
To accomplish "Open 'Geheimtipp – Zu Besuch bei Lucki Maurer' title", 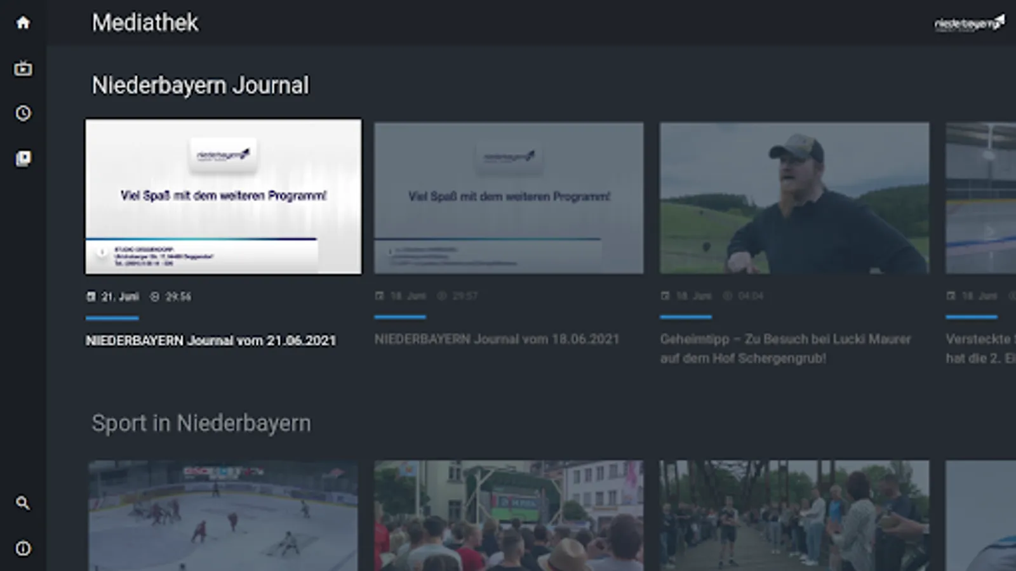I will coord(785,348).
